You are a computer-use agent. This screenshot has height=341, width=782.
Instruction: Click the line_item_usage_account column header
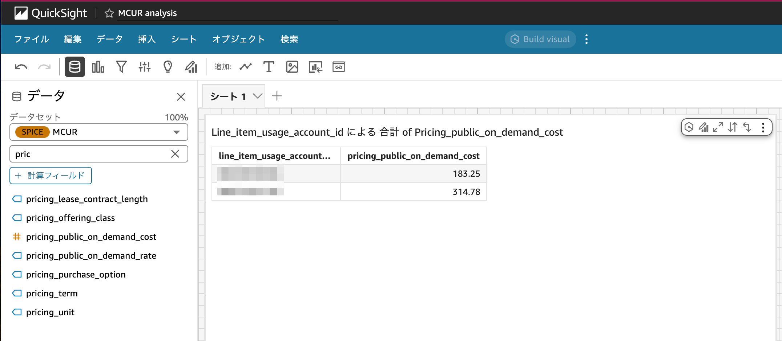pyautogui.click(x=276, y=156)
